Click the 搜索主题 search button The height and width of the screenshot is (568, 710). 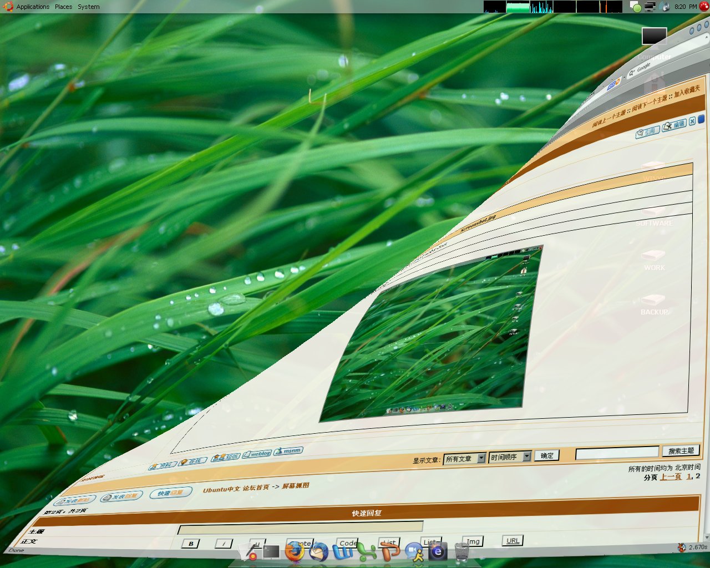point(681,450)
